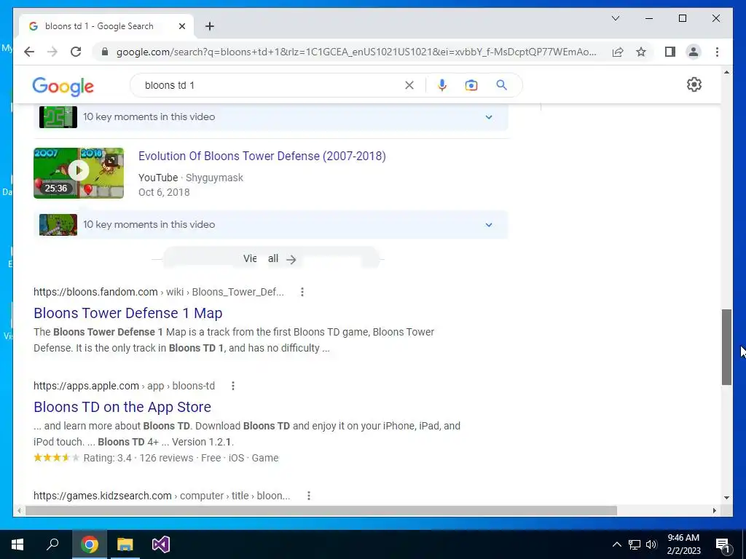View site info via the lock icon
This screenshot has height=559, width=746.
click(x=105, y=52)
